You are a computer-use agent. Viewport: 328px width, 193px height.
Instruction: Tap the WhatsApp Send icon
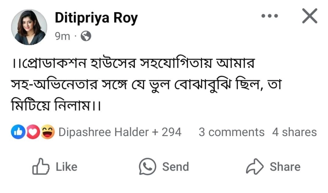[147, 167]
